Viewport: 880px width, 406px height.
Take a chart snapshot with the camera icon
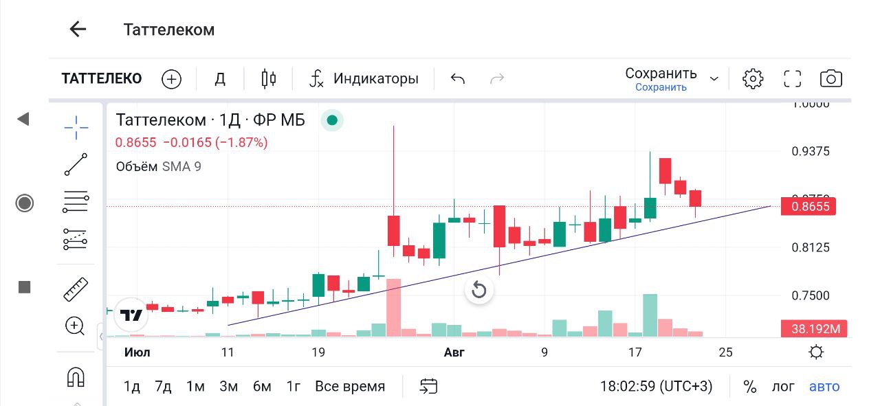(831, 79)
